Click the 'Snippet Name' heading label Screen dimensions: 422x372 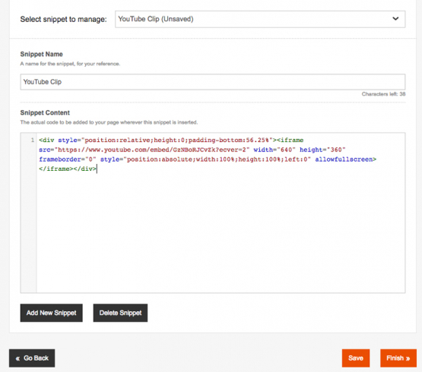42,54
